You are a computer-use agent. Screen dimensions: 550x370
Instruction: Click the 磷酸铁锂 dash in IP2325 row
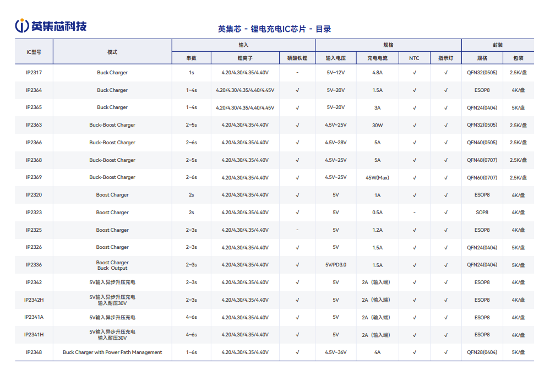coord(297,230)
